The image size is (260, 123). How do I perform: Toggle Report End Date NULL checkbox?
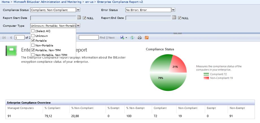tap(179, 18)
